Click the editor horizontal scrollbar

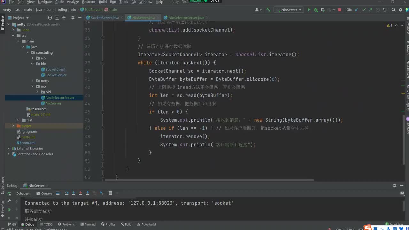click(x=209, y=180)
